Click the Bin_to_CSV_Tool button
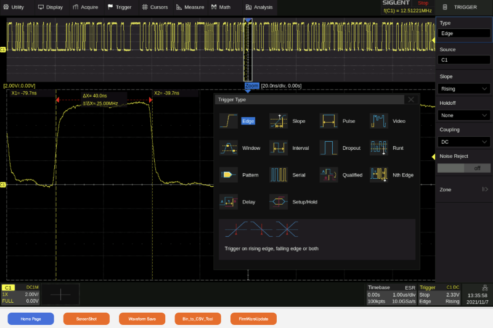 click(x=198, y=319)
